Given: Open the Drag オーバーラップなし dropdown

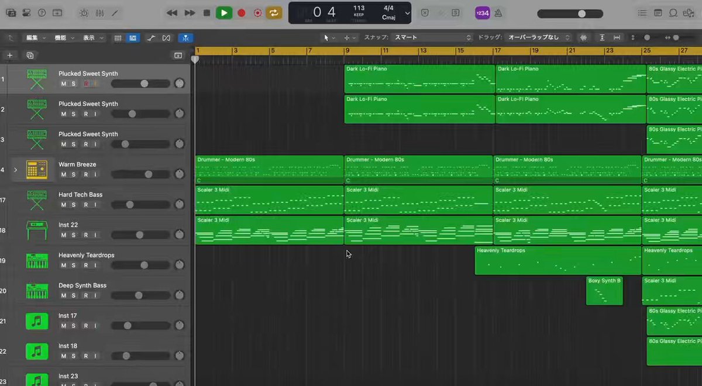Looking at the screenshot, I should [538, 37].
